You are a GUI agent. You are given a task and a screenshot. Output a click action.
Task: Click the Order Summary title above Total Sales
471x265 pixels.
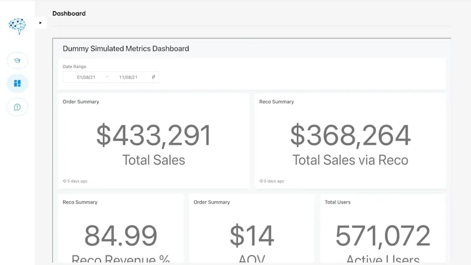[x=81, y=102]
